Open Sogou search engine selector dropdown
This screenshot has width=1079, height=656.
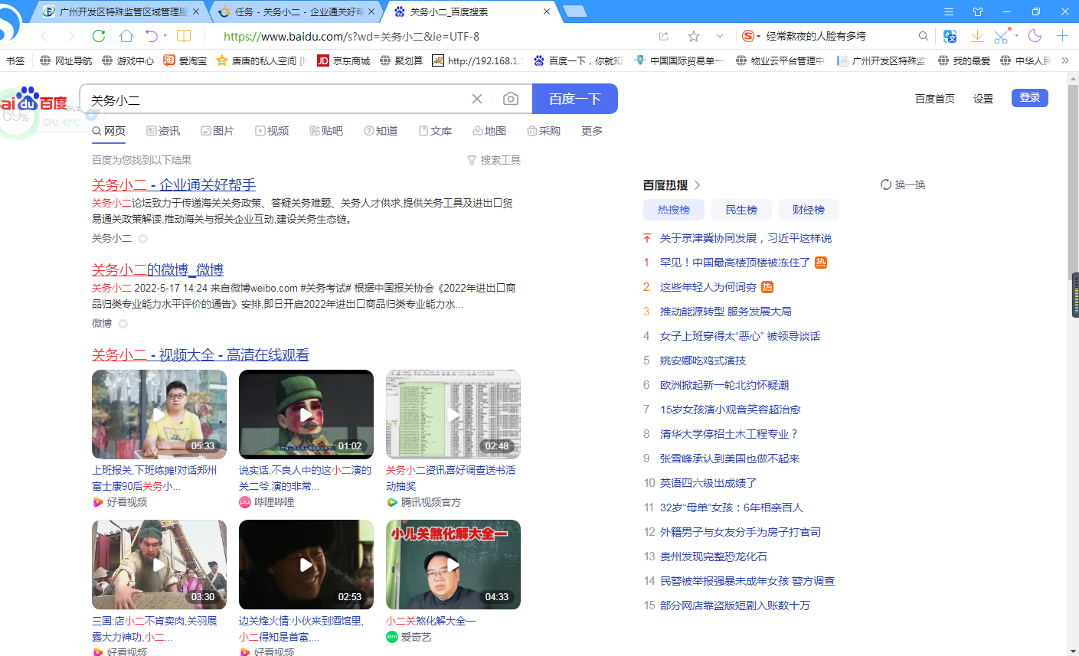pos(751,36)
